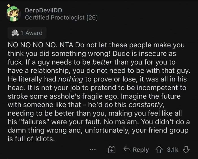Upvote the DerpDevilDD comment

159,150
